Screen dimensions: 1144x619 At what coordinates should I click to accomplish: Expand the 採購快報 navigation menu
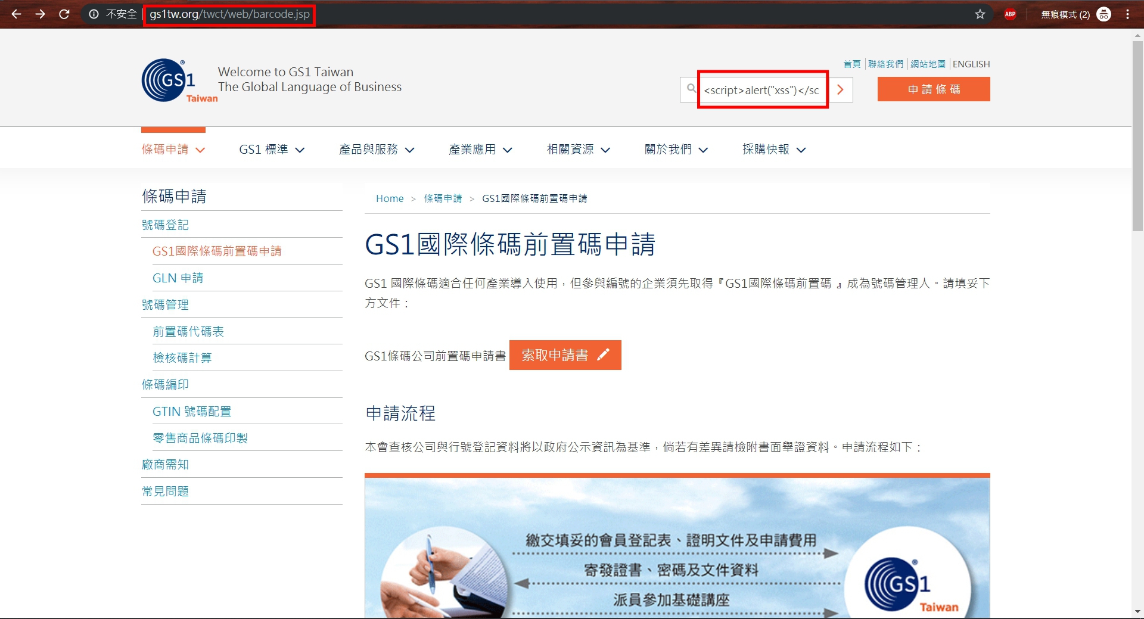774,150
